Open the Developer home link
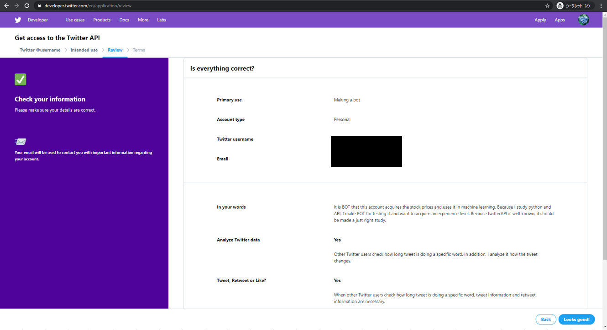Screen dimensions: 607x330 [38, 20]
